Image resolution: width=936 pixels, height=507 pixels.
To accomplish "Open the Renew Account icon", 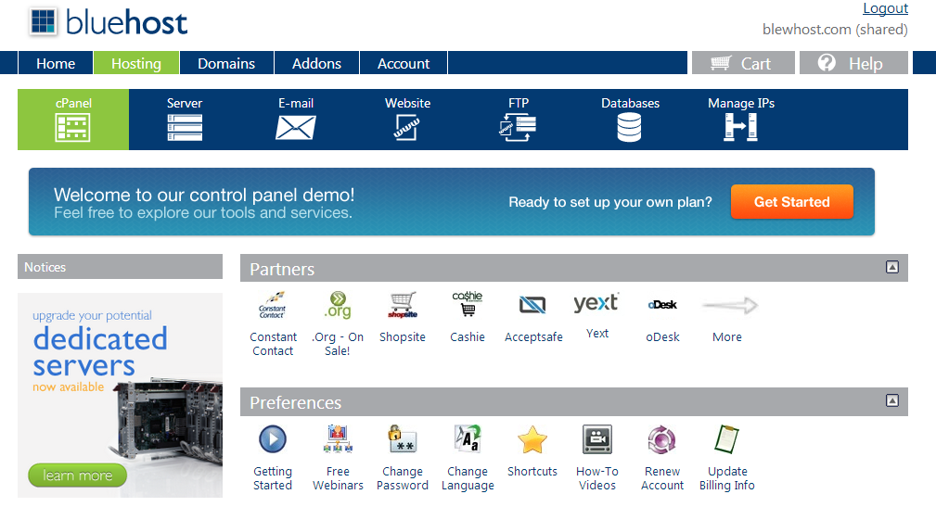I will click(662, 440).
